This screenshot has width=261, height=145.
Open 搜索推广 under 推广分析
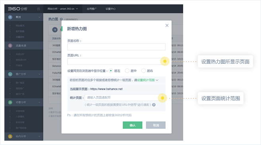20,88
